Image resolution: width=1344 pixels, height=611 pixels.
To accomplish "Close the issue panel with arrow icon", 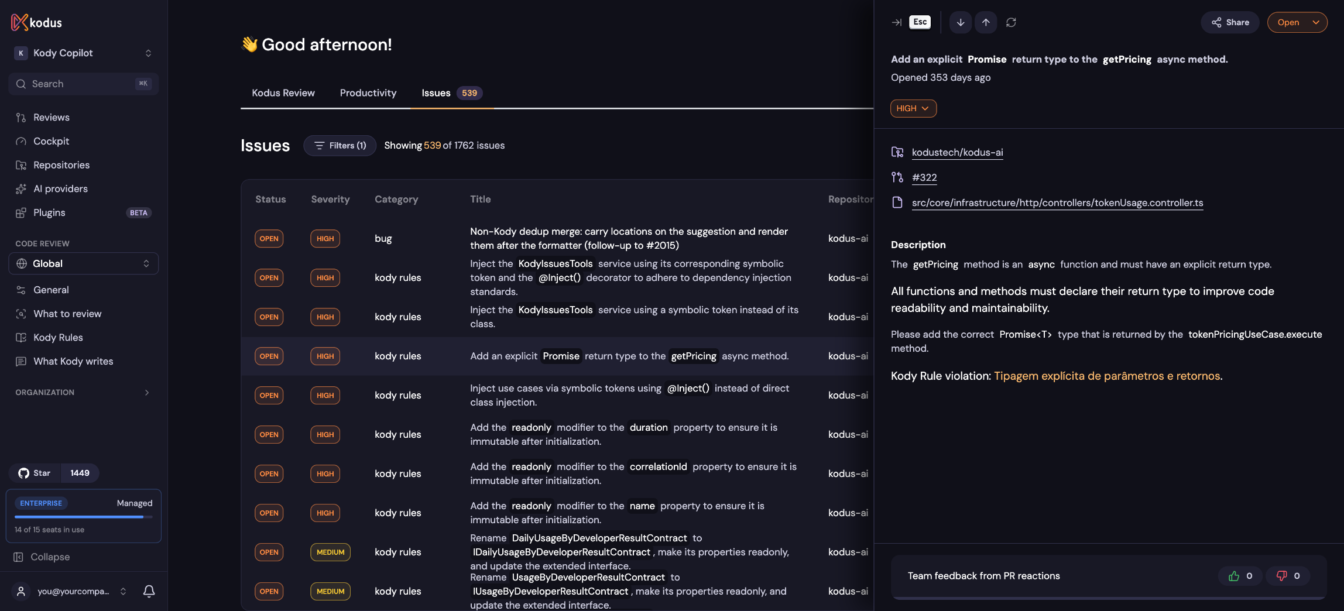I will point(896,22).
